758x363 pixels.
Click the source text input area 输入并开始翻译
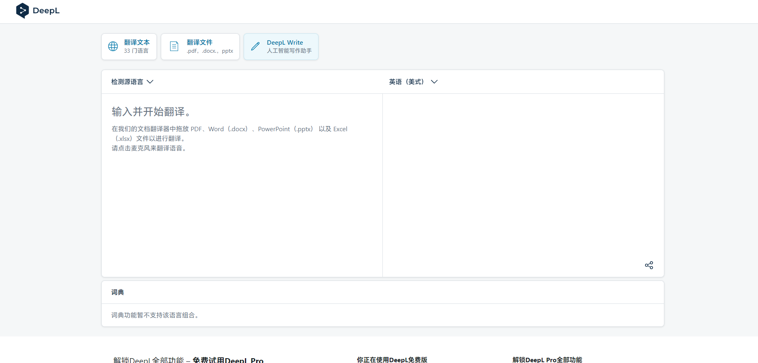[242, 185]
